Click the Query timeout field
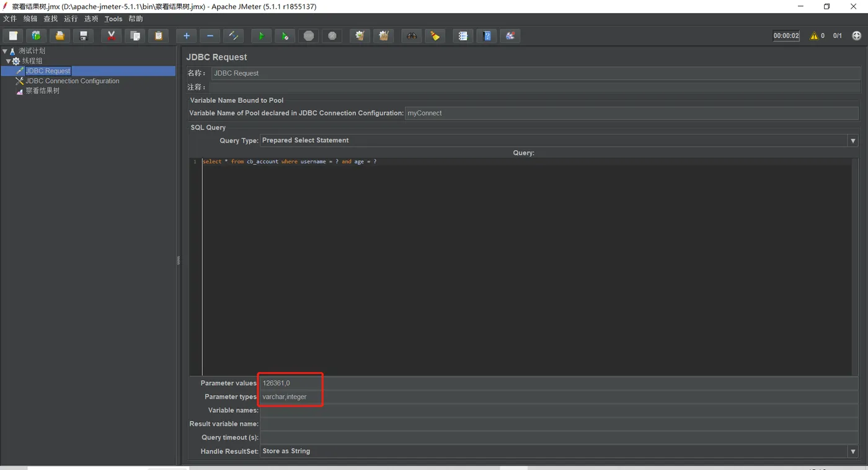This screenshot has height=470, width=868. pyautogui.click(x=559, y=438)
